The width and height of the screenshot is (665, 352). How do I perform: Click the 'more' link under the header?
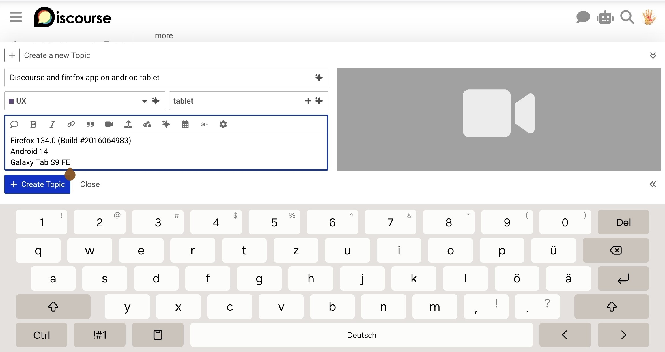164,35
